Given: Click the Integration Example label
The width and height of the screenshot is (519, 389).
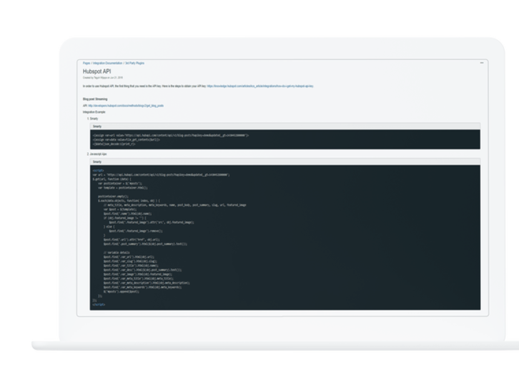Looking at the screenshot, I should pyautogui.click(x=94, y=112).
